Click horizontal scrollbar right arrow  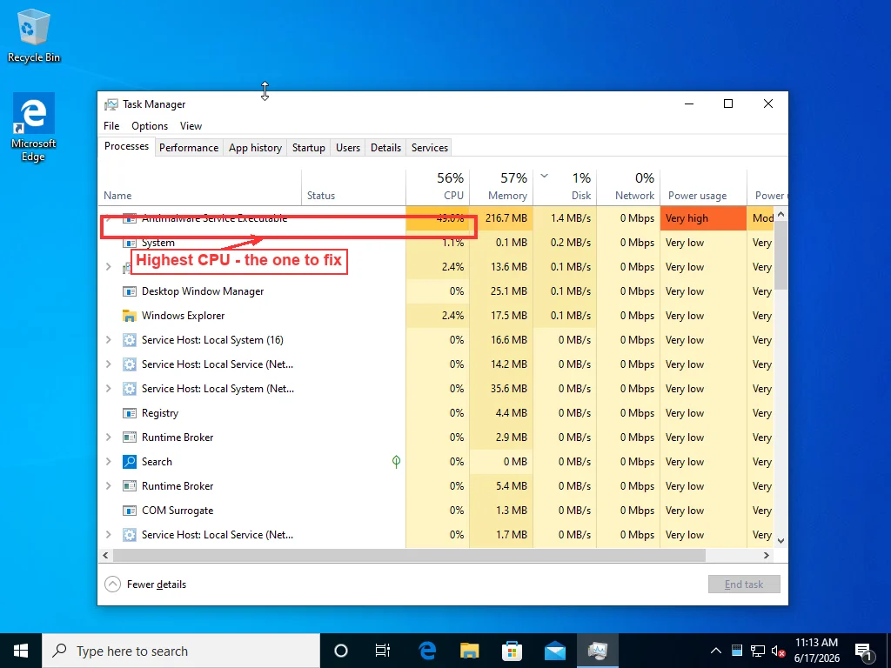(x=766, y=555)
